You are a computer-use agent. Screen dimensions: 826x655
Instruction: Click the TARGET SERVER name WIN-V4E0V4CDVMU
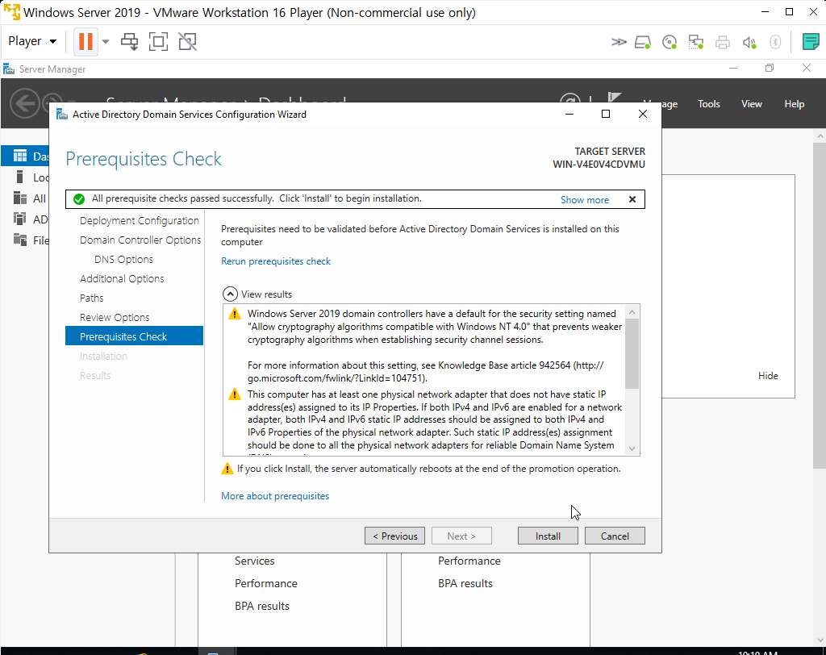tap(599, 165)
